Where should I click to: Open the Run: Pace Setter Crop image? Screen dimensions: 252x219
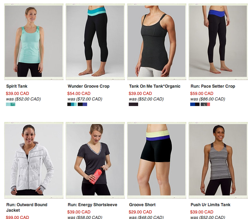click(218, 41)
